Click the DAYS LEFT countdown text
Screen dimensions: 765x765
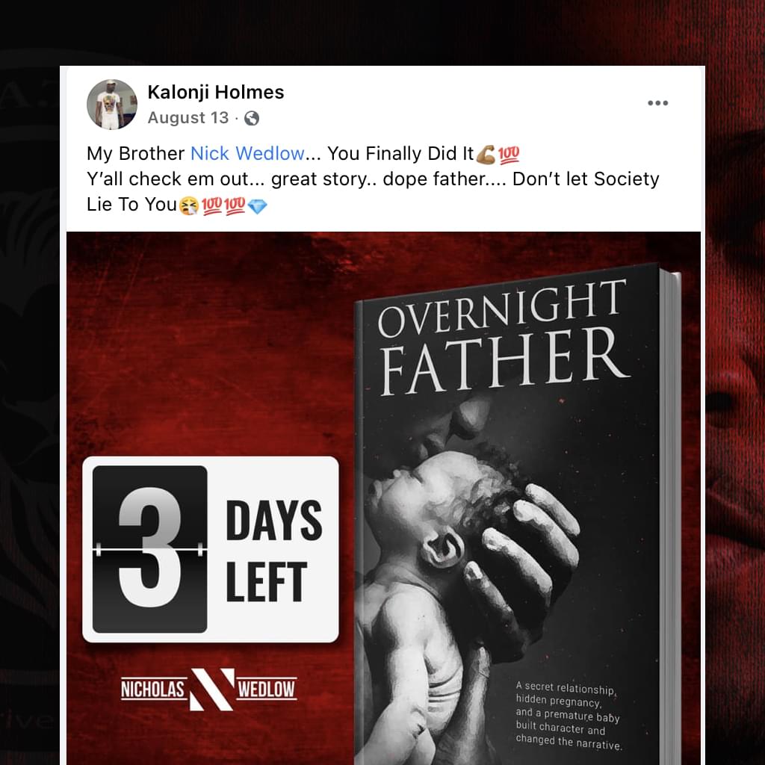(273, 551)
